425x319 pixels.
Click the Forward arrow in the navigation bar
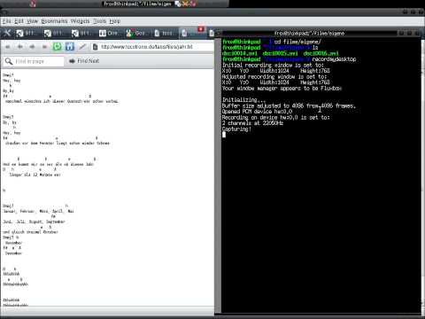(32, 47)
